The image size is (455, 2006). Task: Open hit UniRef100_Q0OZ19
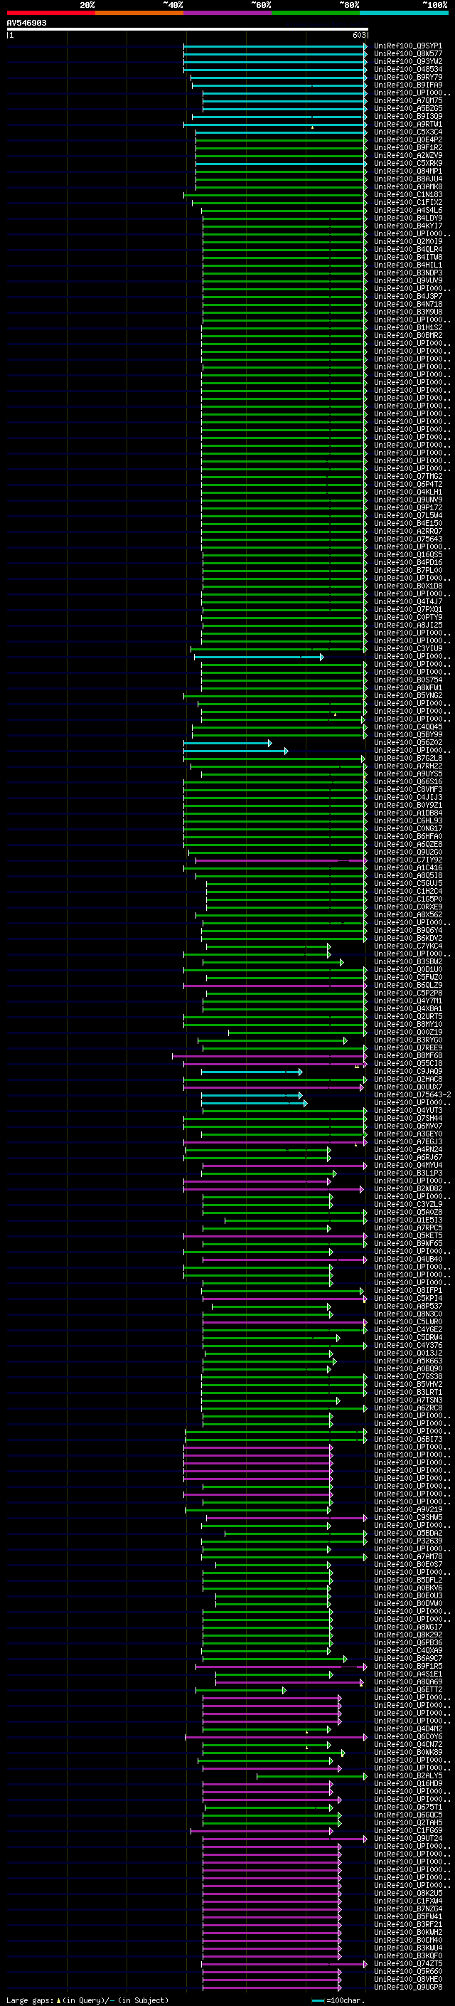(x=407, y=1032)
